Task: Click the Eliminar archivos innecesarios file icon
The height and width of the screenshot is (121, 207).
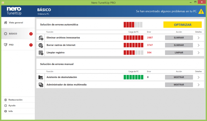Action: point(41,38)
